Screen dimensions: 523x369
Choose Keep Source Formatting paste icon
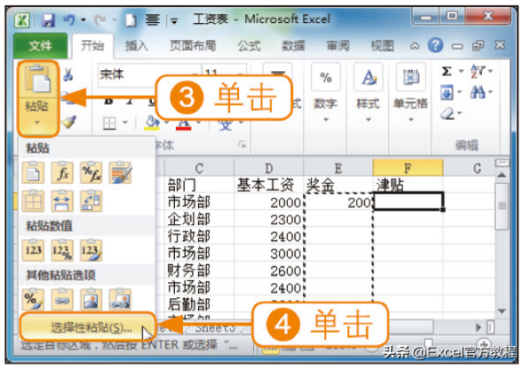coord(120,172)
